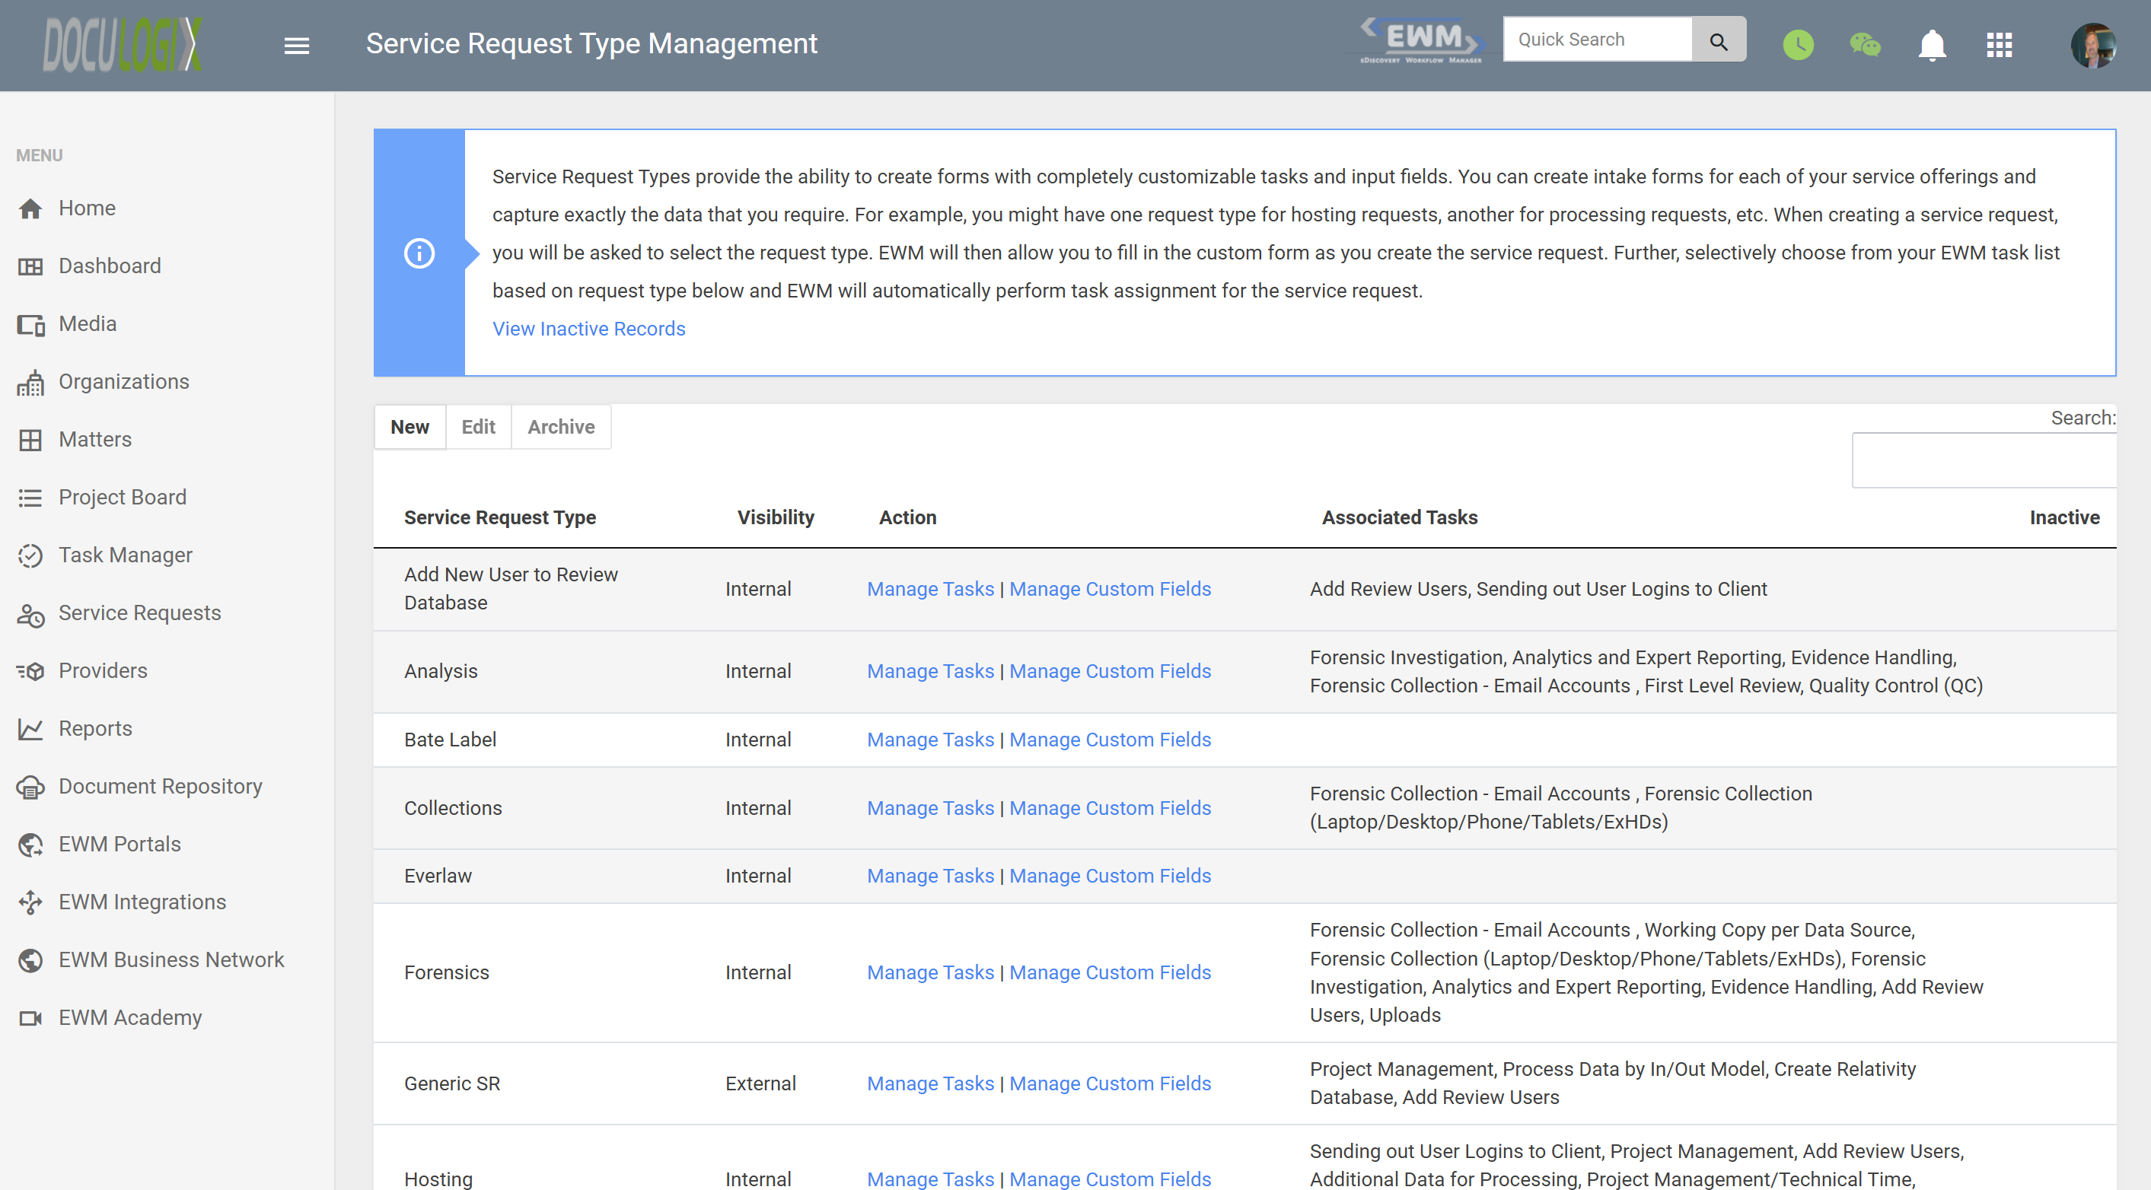Open the apps grid icon
This screenshot has width=2151, height=1190.
pyautogui.click(x=1999, y=44)
